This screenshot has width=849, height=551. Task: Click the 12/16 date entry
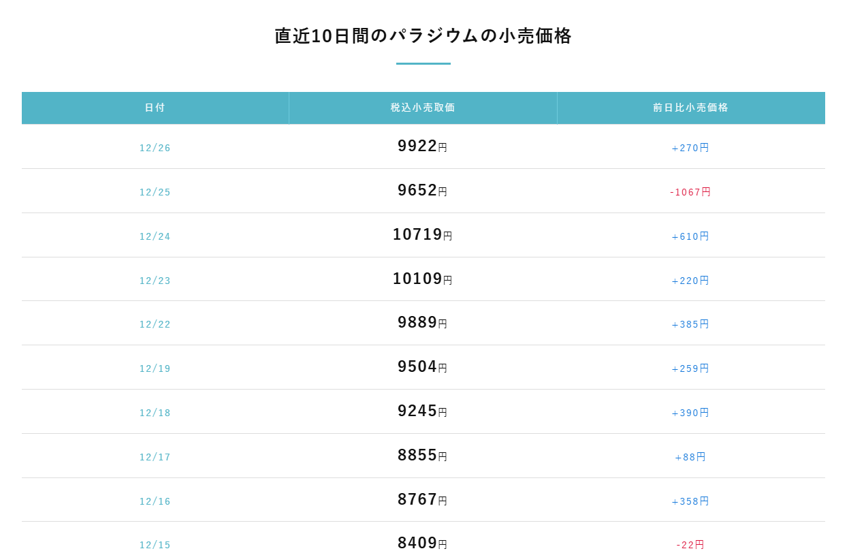pos(155,501)
